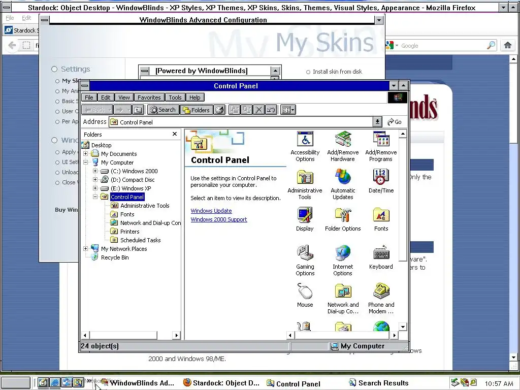Open the Keyboard icon
The height and width of the screenshot is (390, 520).
[x=381, y=257]
